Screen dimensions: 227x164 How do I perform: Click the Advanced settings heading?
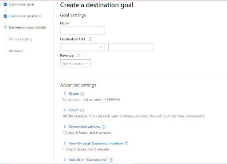pyautogui.click(x=78, y=85)
